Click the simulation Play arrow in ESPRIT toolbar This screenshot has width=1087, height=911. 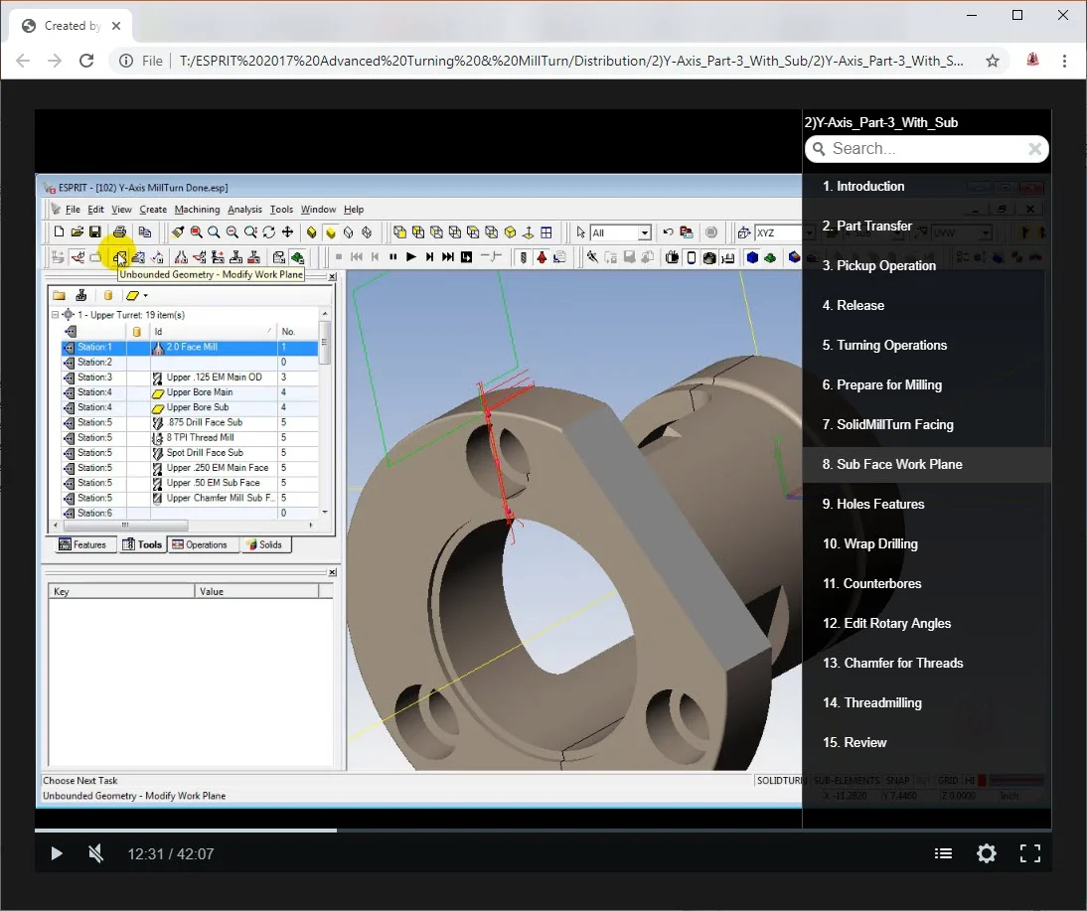click(411, 257)
